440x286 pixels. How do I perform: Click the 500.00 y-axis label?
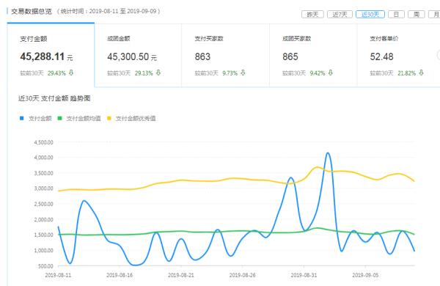point(45,265)
